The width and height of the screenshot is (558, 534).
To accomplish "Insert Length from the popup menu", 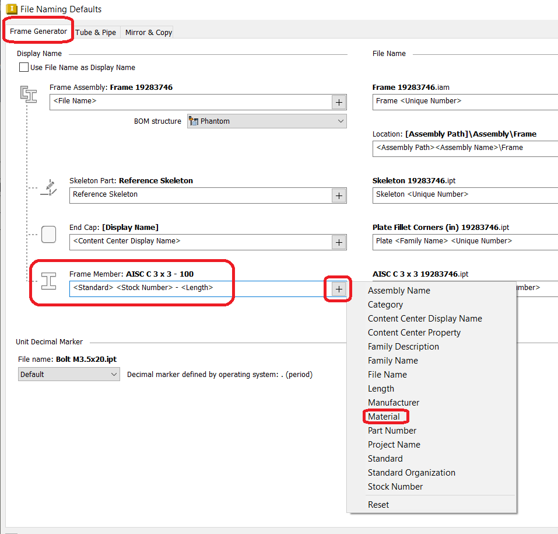I will 381,389.
